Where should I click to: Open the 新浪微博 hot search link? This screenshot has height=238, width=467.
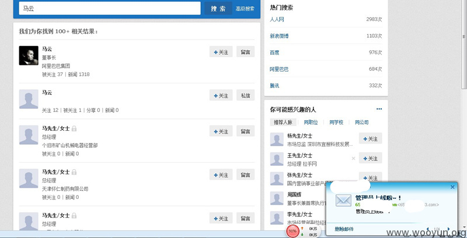tap(279, 36)
